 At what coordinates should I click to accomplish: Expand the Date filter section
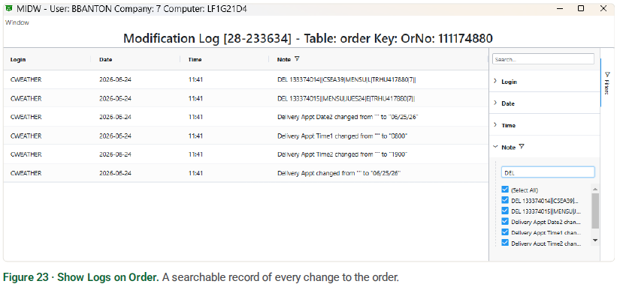pos(544,103)
